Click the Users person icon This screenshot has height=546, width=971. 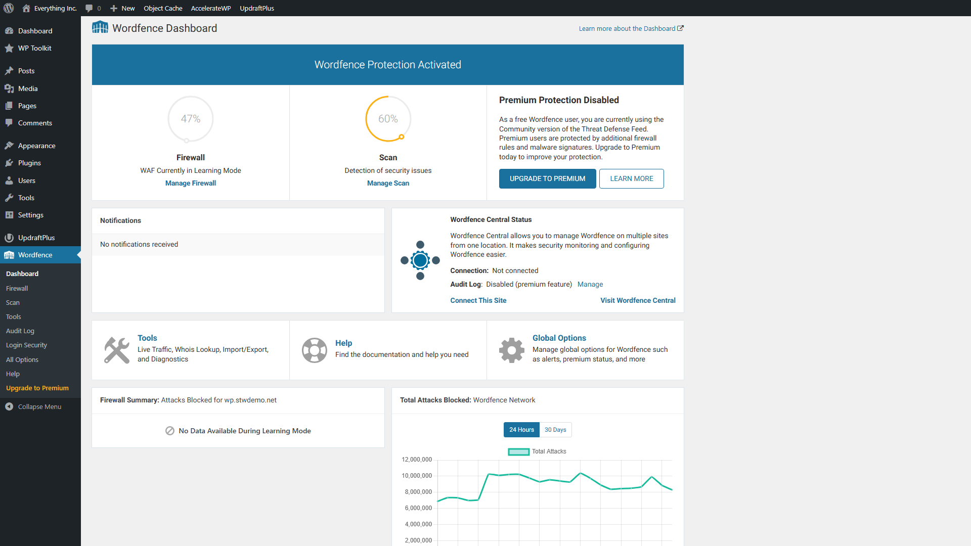tap(9, 180)
